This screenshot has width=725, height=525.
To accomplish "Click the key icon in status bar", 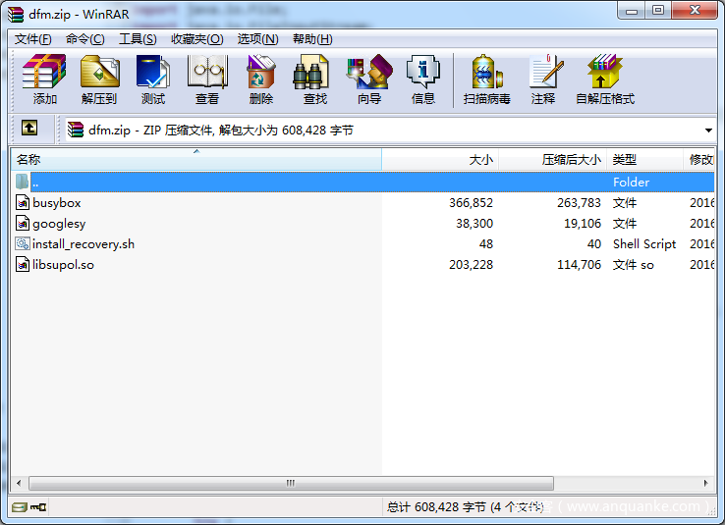I will click(x=38, y=507).
